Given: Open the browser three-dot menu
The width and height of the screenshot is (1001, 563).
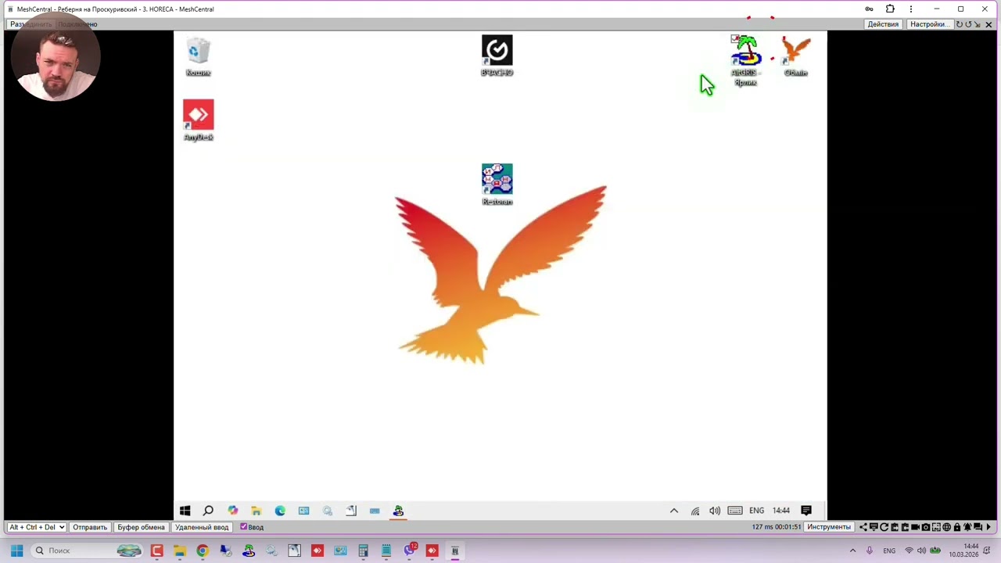Looking at the screenshot, I should (x=910, y=9).
